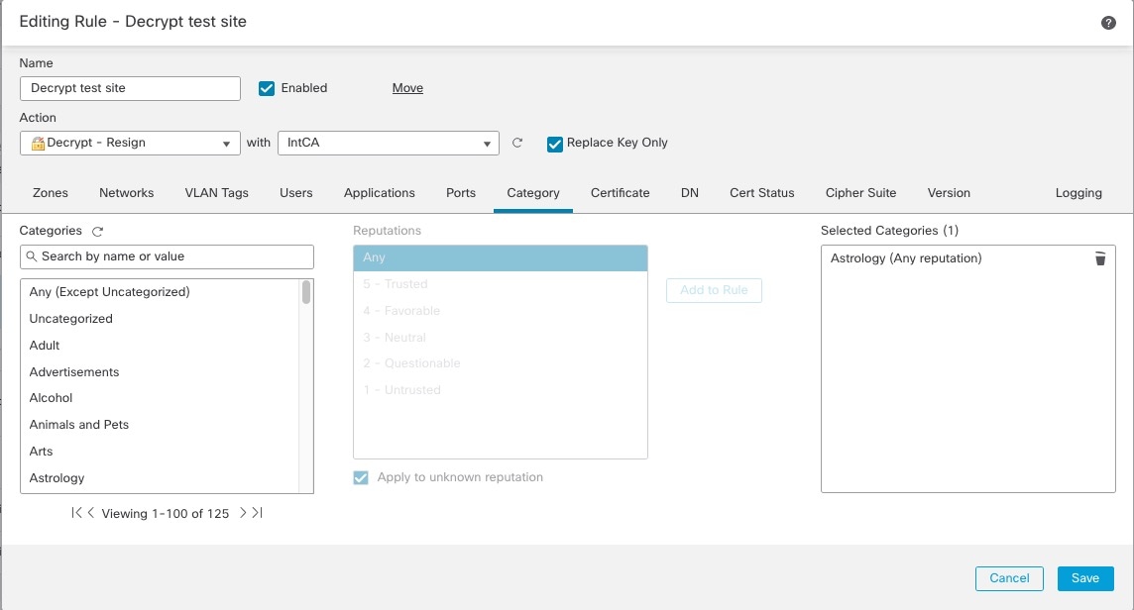Viewport: 1134px width, 610px height.
Task: Select the Alcohol category
Action: [x=160, y=398]
